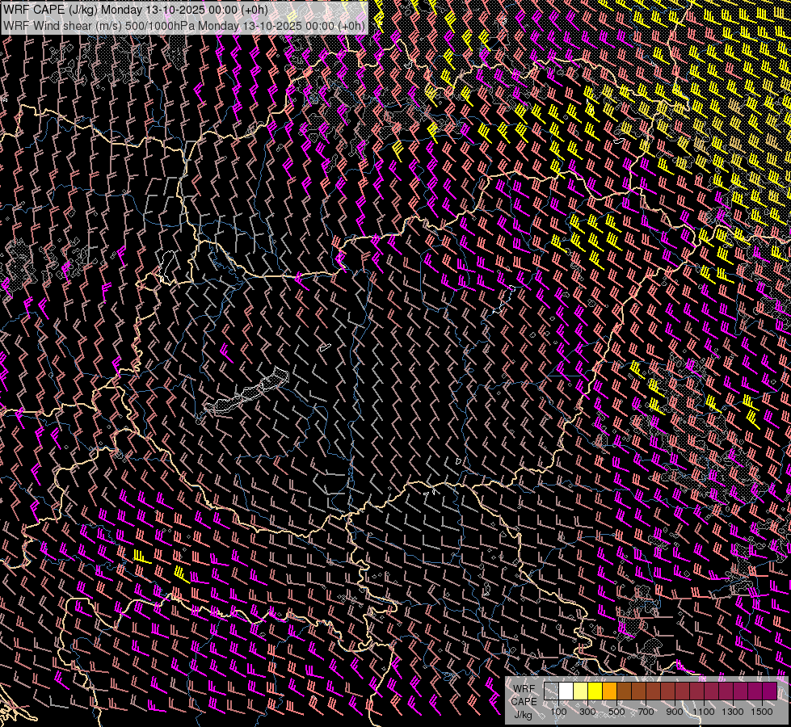Select the last purple CAPE legend swatch

coord(769,691)
